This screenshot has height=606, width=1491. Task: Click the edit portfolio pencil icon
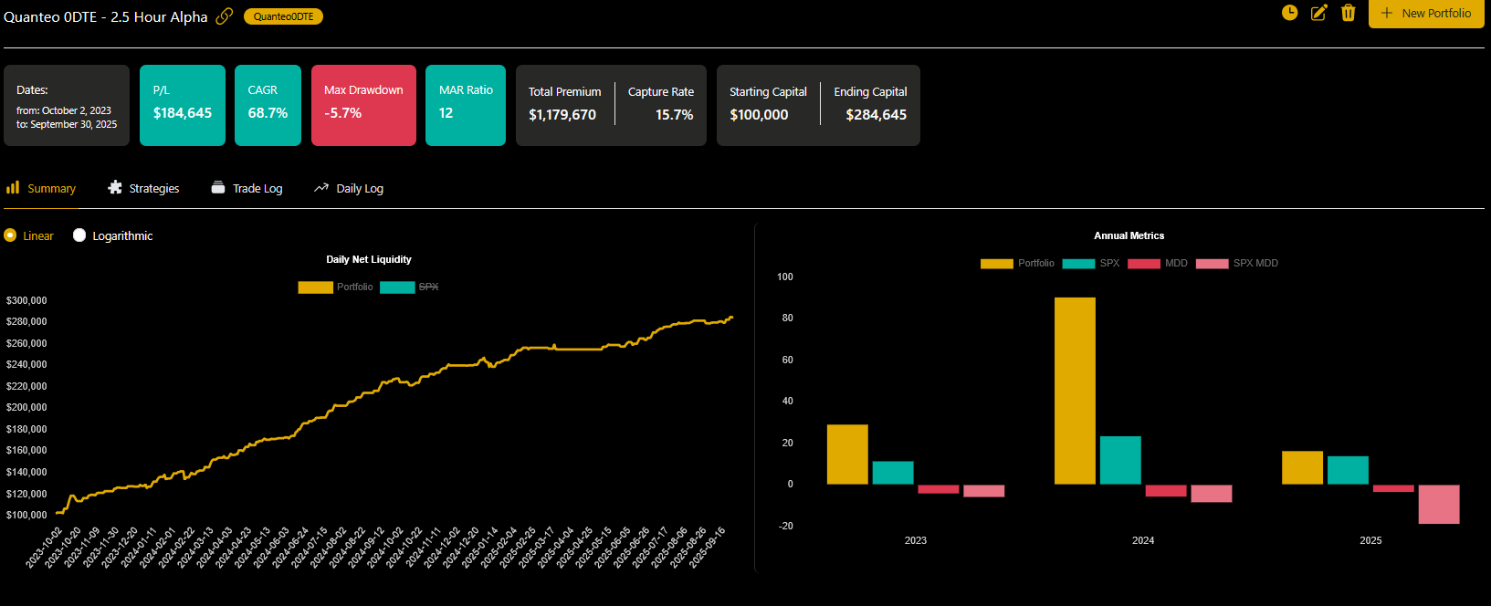point(1318,13)
